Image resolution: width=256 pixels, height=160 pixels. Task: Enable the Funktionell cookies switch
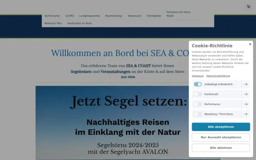point(198,94)
